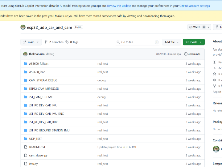Open the AS5600_fulltest folder

[39, 64]
